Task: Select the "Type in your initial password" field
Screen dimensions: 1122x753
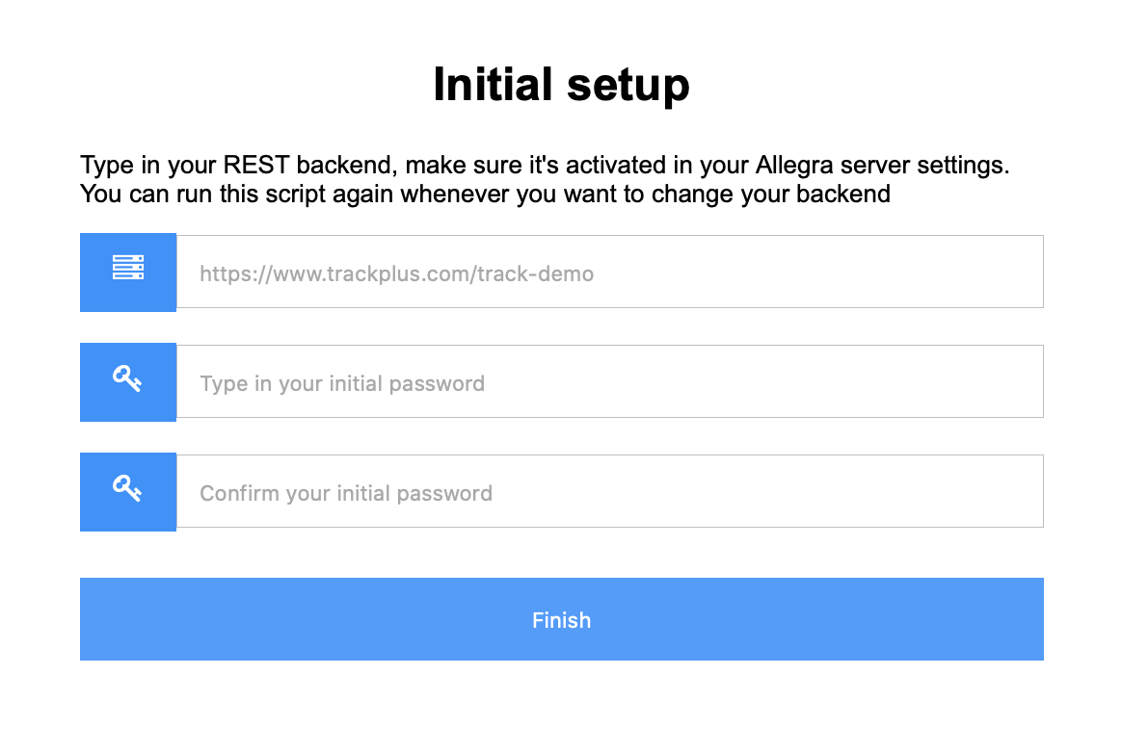Action: click(x=609, y=382)
